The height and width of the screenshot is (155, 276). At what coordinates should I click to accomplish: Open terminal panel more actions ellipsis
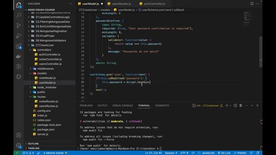tap(246, 105)
